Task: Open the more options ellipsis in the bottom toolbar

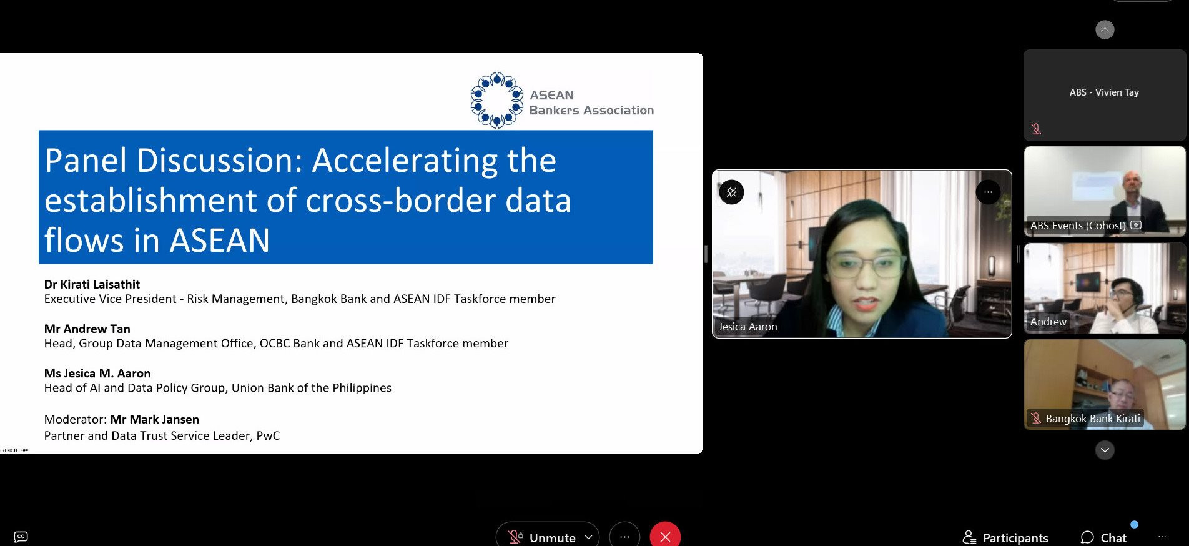Action: click(x=624, y=536)
